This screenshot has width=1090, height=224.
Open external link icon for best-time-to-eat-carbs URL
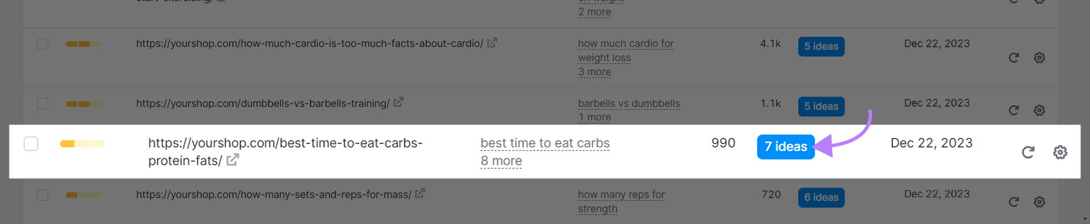(232, 160)
